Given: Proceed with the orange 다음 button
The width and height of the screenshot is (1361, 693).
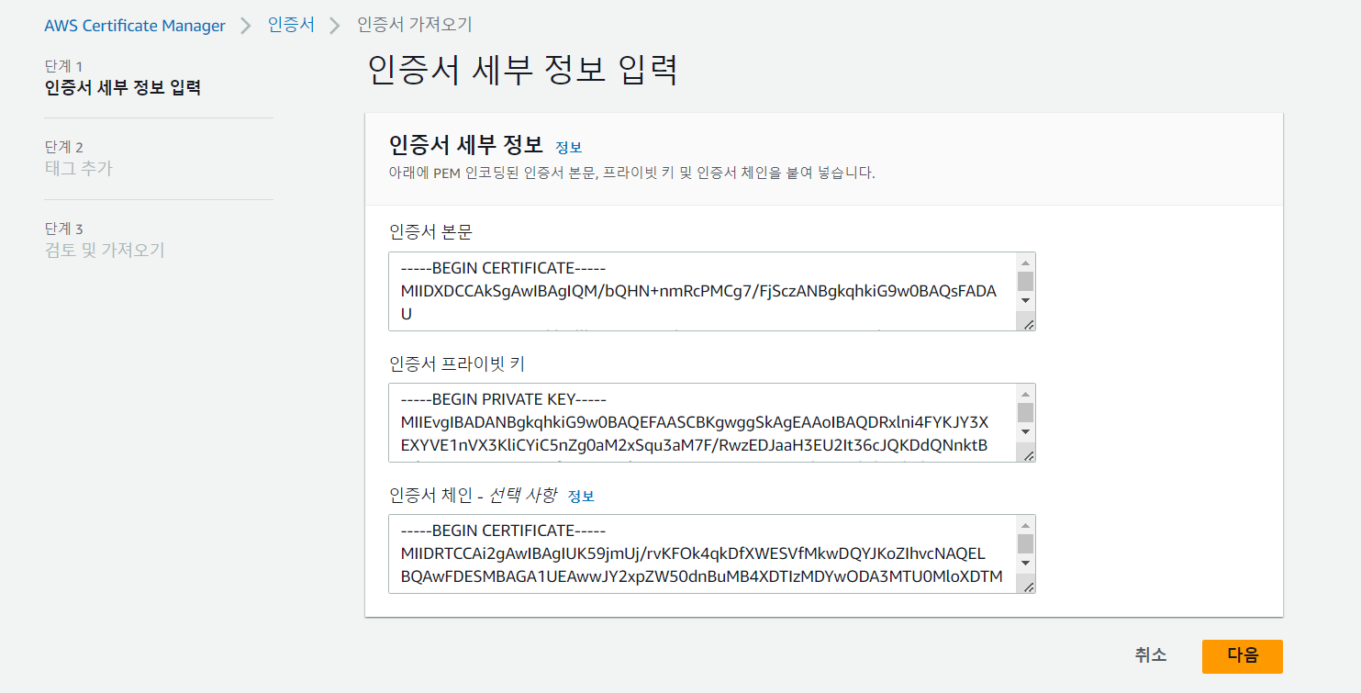Looking at the screenshot, I should click(1243, 656).
